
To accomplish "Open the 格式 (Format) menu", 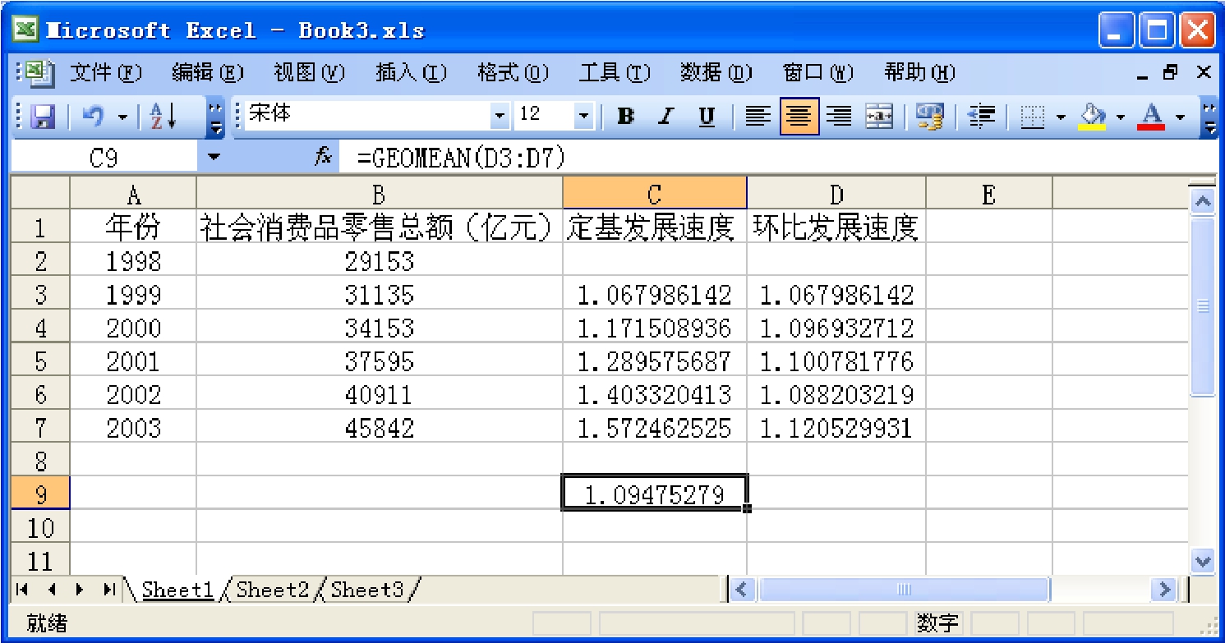I will 513,73.
